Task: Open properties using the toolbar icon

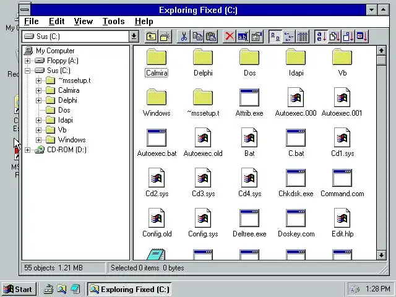Action: pos(257,37)
